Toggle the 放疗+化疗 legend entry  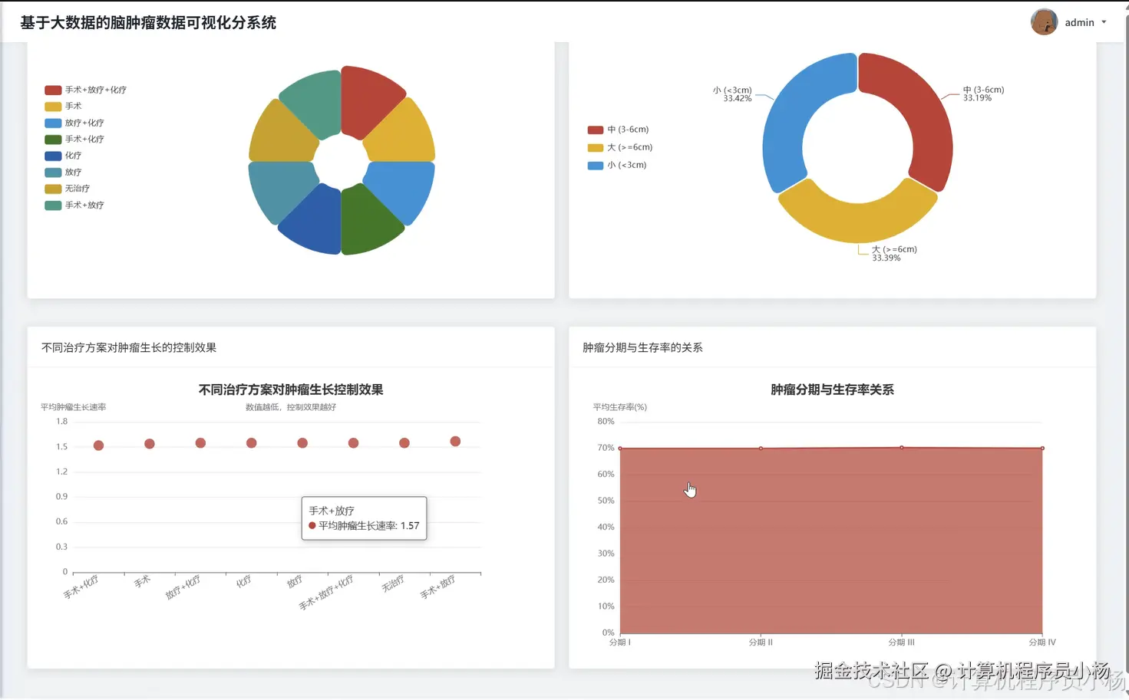(x=52, y=123)
